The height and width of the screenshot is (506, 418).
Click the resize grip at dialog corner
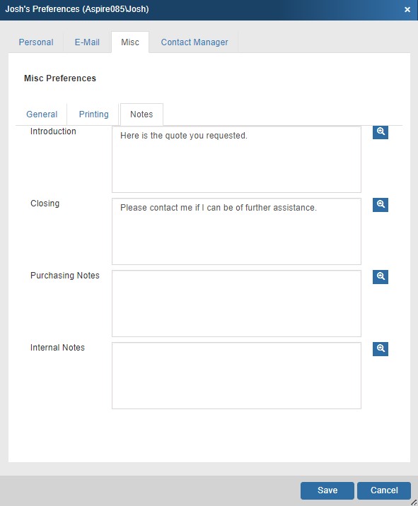click(414, 502)
